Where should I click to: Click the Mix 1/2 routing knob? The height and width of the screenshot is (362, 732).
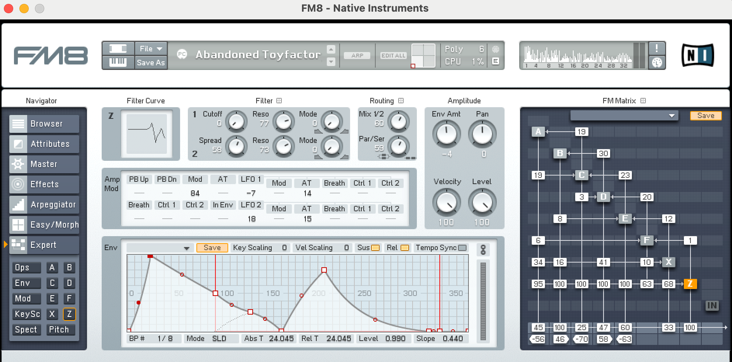tap(399, 121)
